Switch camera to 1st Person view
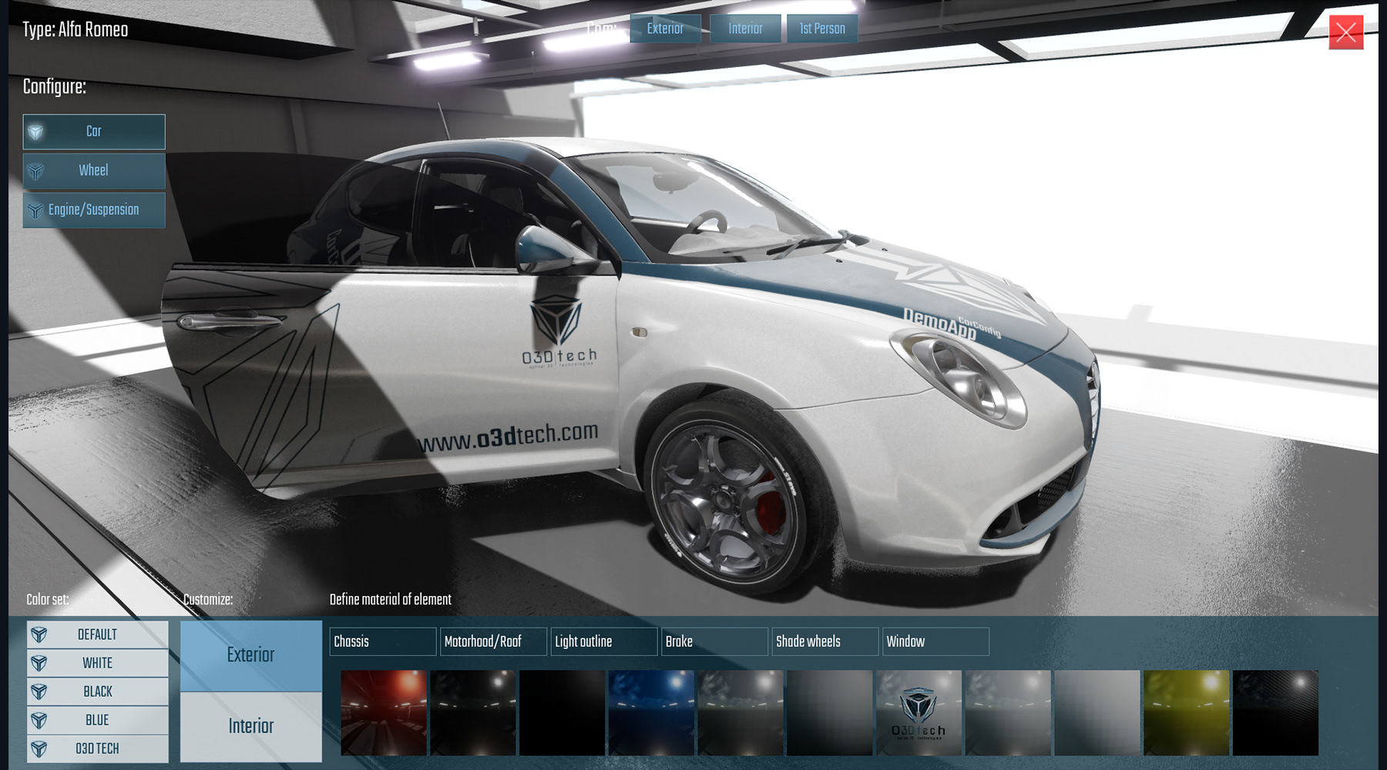The image size is (1387, 770). tap(822, 28)
